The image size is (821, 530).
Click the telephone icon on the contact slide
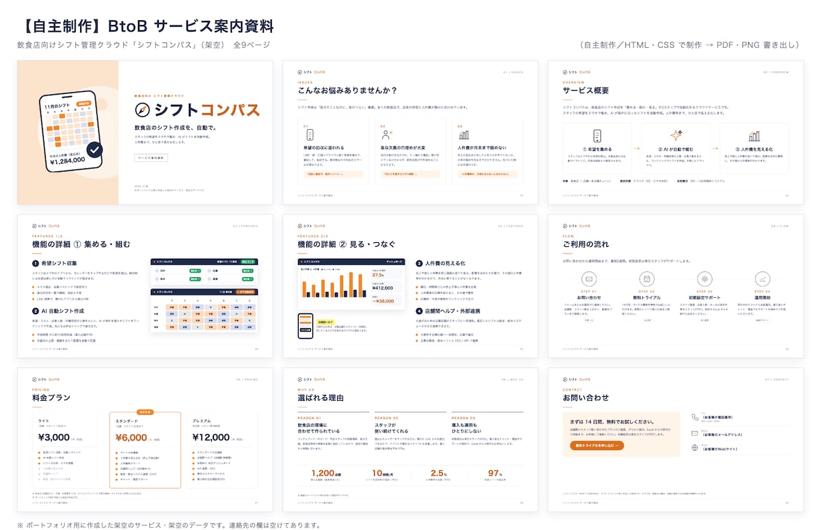[x=694, y=418]
